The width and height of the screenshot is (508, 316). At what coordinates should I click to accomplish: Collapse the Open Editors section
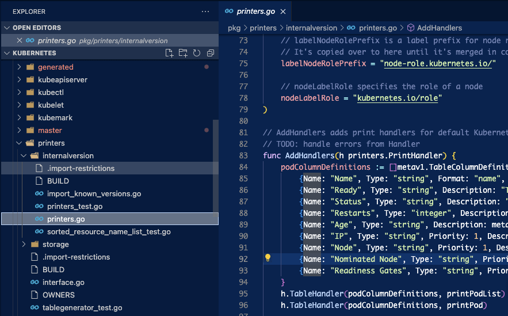coord(7,28)
